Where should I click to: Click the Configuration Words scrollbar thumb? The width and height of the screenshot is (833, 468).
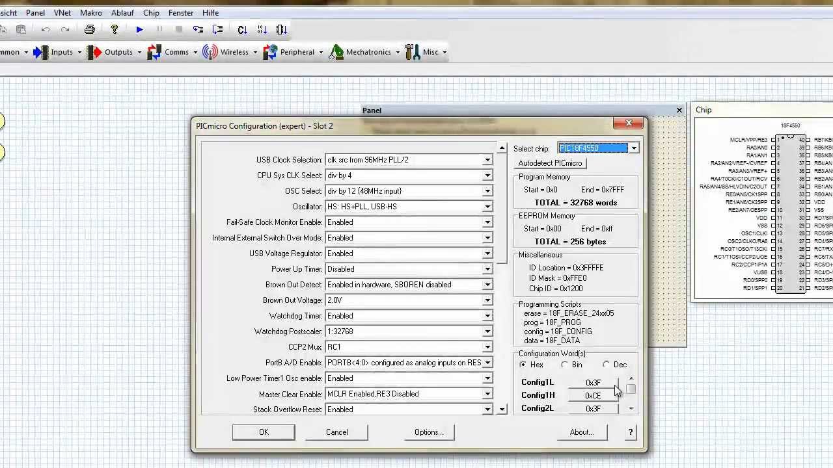631,389
